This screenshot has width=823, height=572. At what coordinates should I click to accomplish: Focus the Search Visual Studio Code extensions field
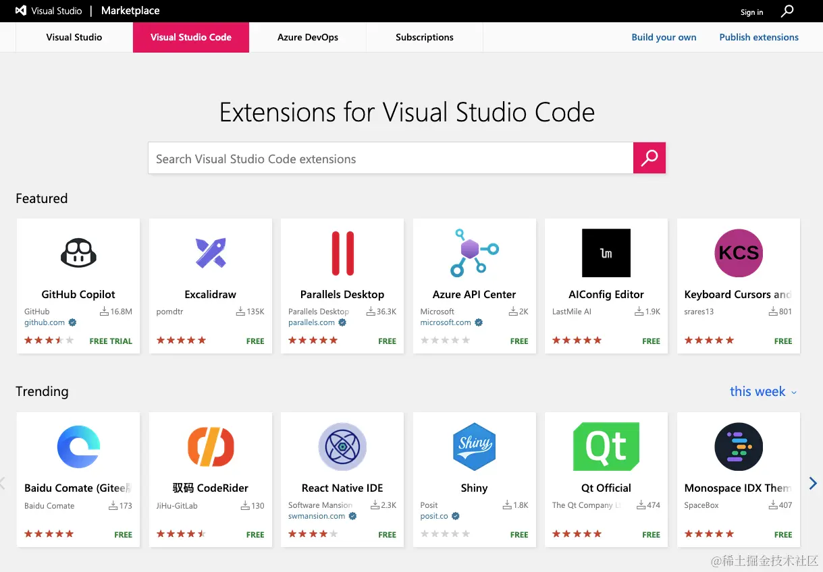pos(391,158)
